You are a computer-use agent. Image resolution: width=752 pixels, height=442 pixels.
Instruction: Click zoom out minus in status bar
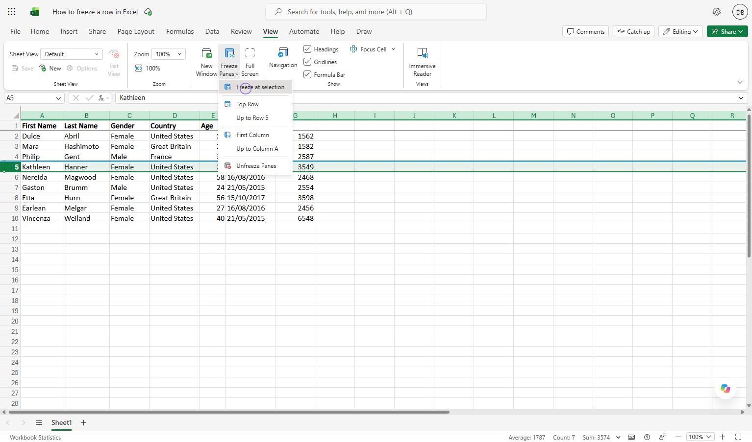tap(678, 437)
